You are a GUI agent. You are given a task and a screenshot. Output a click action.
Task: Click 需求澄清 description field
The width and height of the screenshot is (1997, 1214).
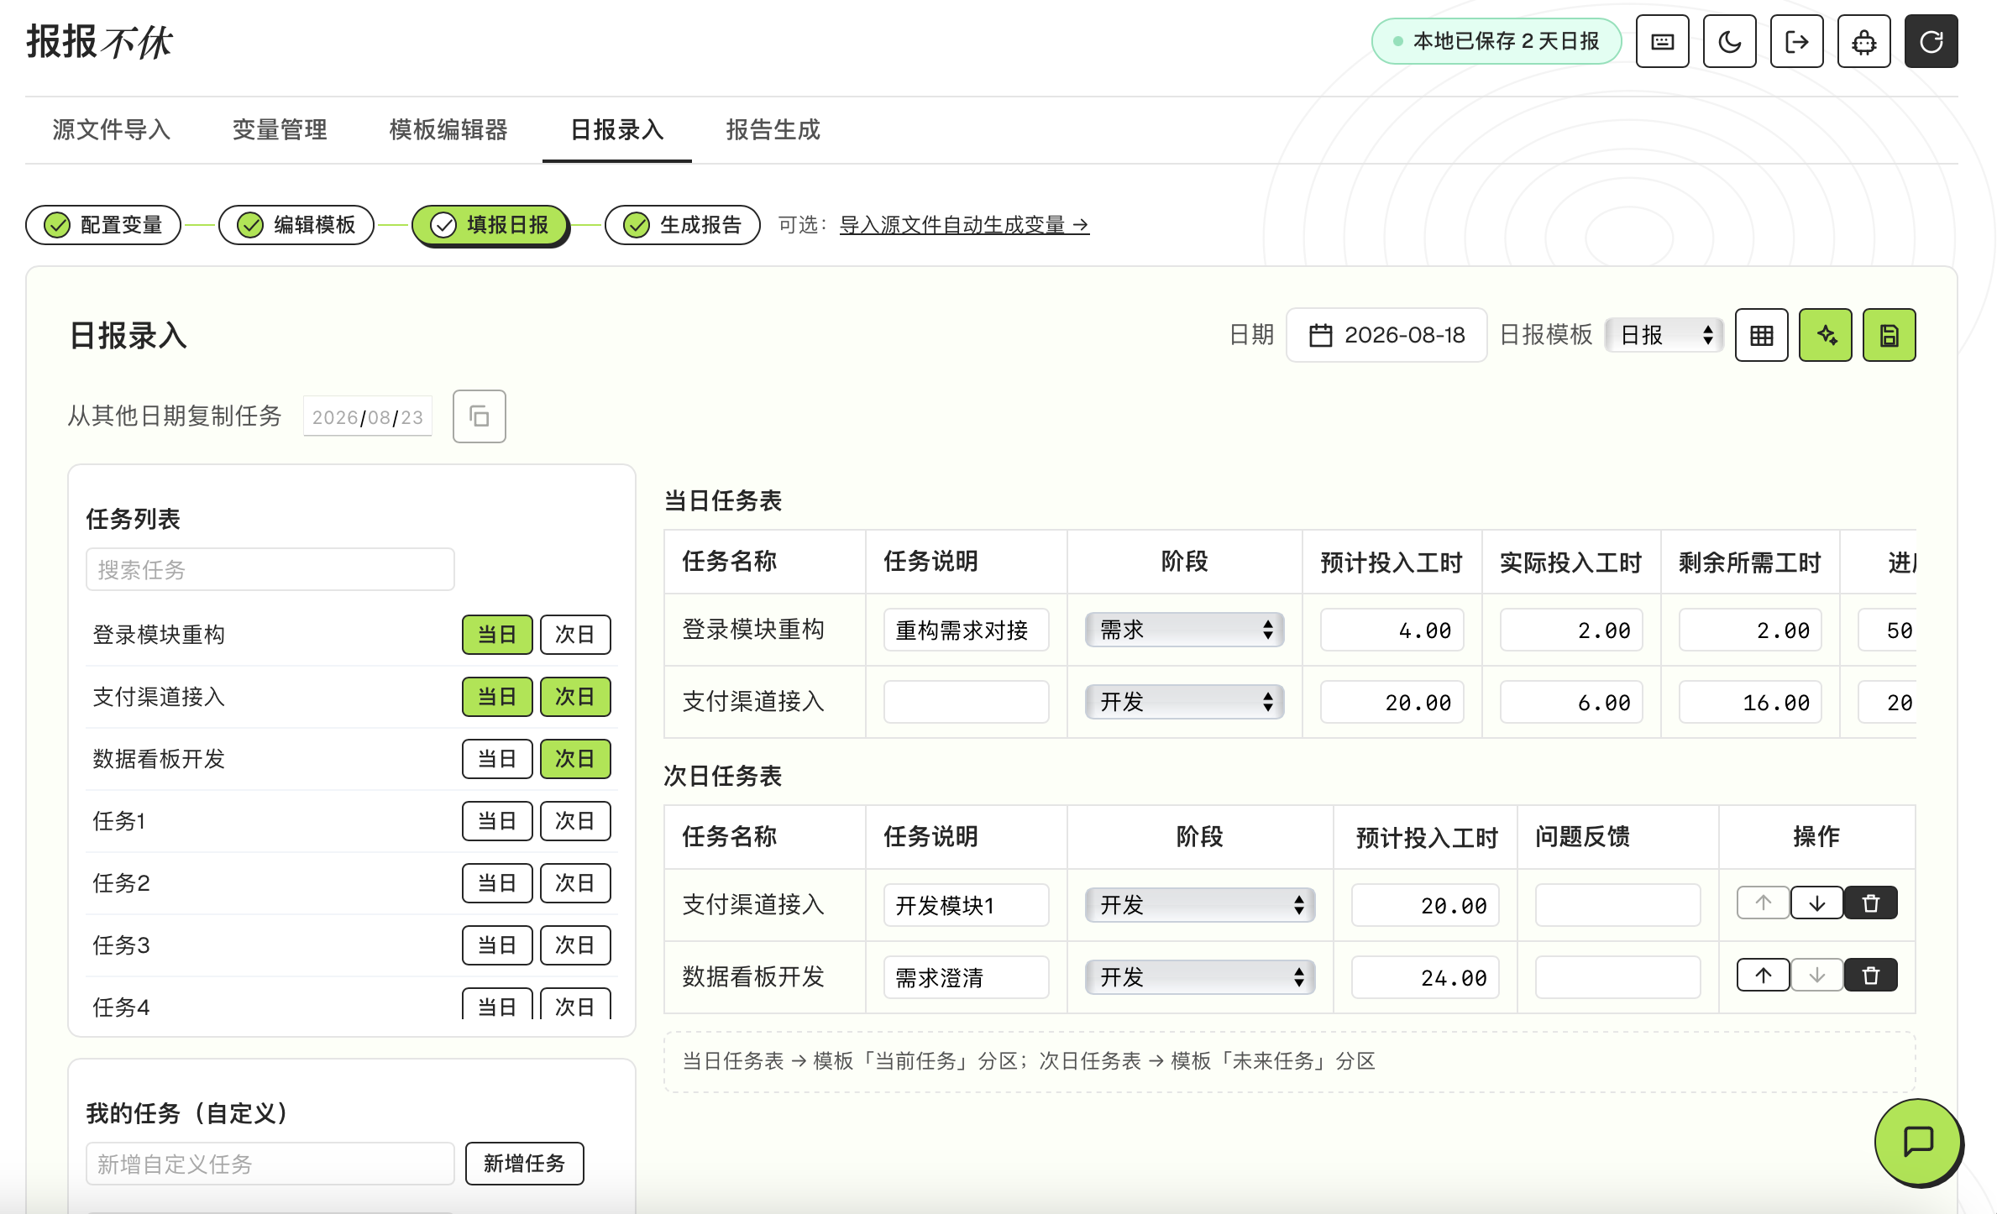pos(966,977)
